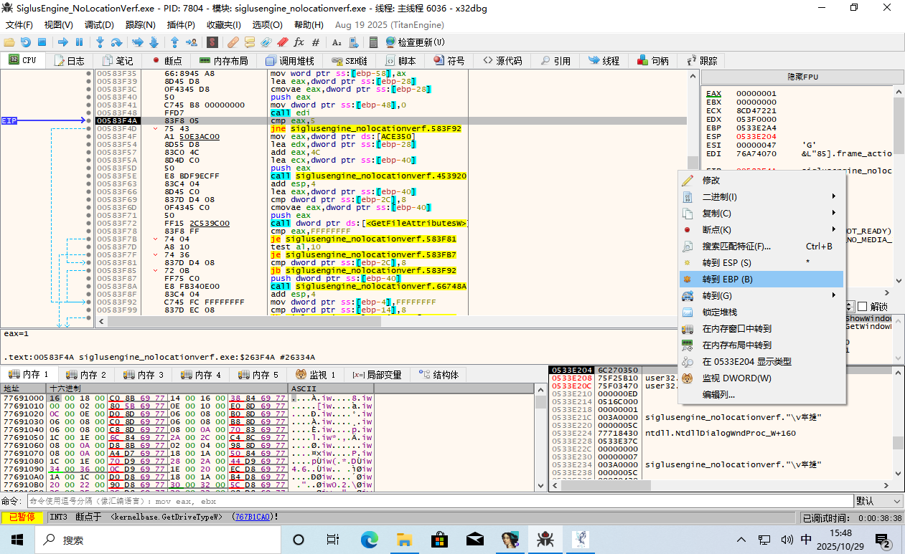
Task: Click the Step Into toolbar icon
Action: point(100,42)
